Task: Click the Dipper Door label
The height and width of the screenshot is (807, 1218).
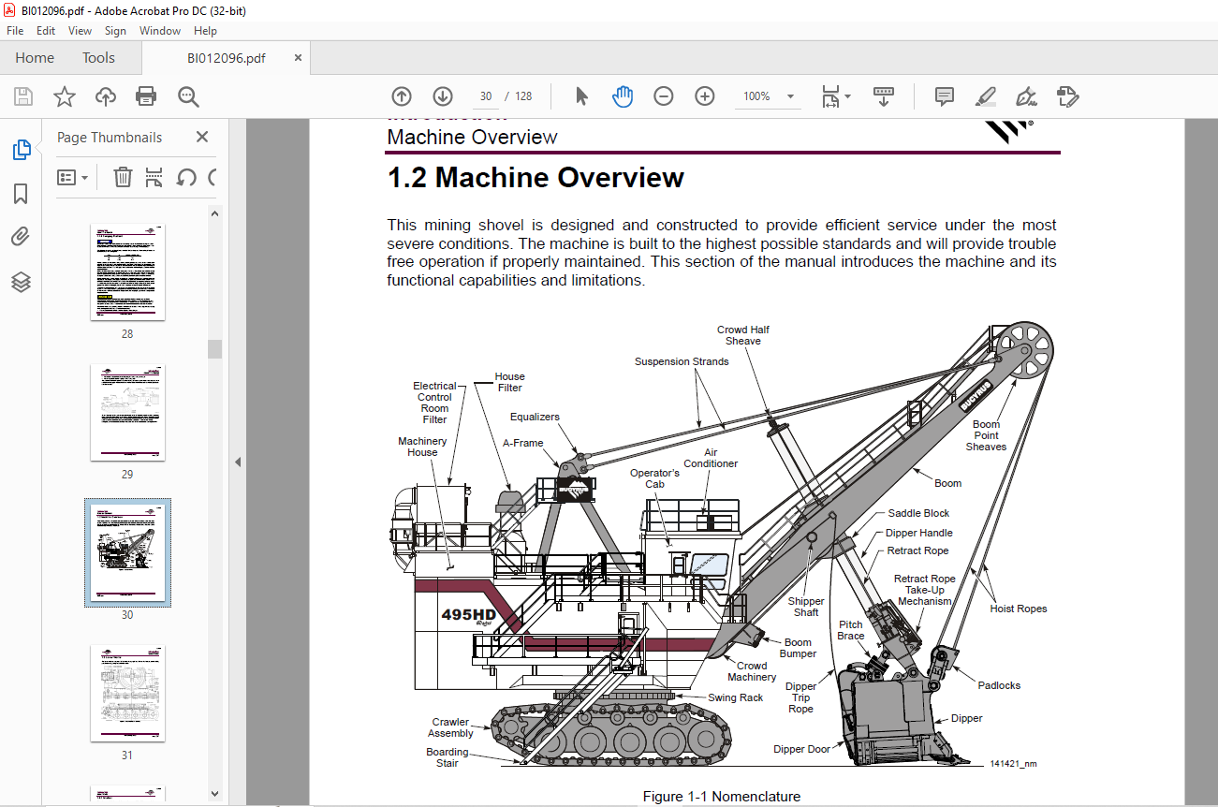Action: tap(801, 749)
